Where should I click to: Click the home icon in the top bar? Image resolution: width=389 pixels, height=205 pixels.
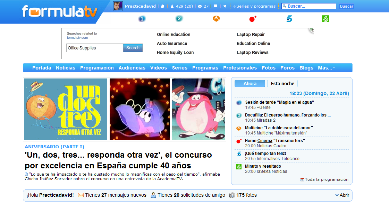pyautogui.click(x=163, y=6)
